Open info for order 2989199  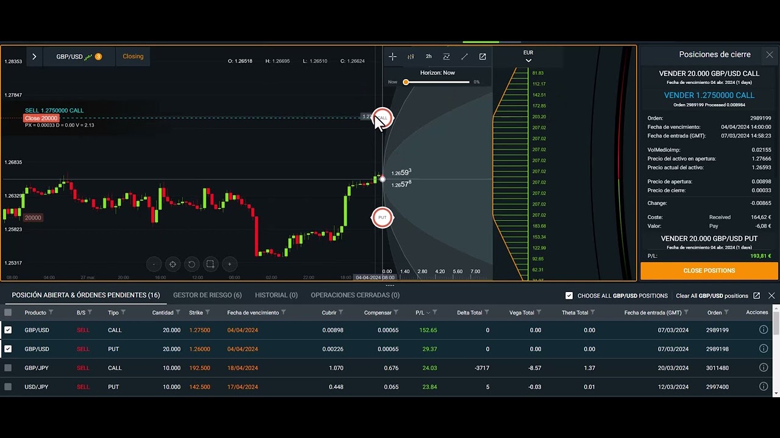(x=764, y=330)
